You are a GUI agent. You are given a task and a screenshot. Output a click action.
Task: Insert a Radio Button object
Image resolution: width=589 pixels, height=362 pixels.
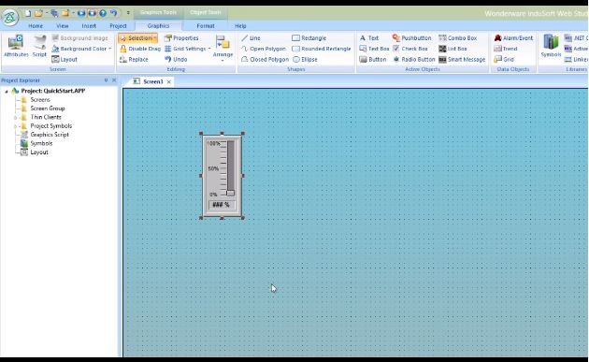click(413, 59)
